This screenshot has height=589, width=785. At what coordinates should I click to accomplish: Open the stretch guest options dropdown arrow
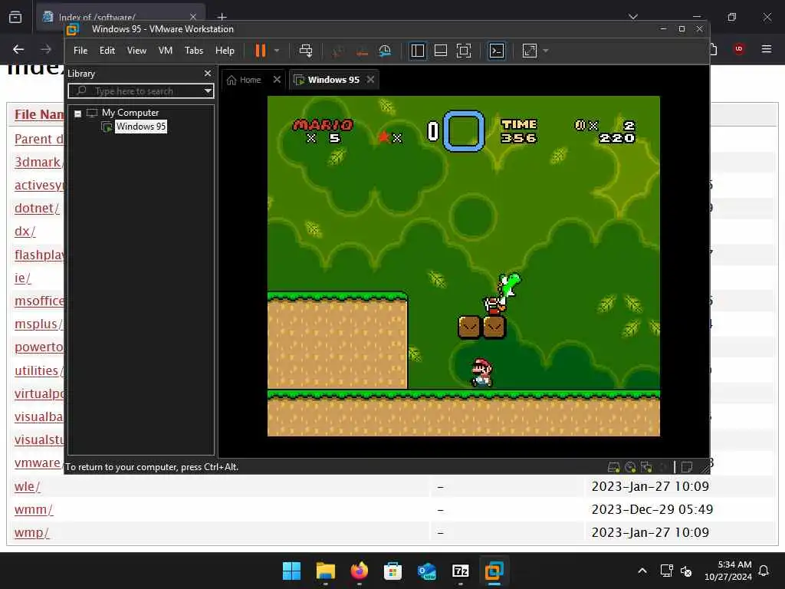546,51
